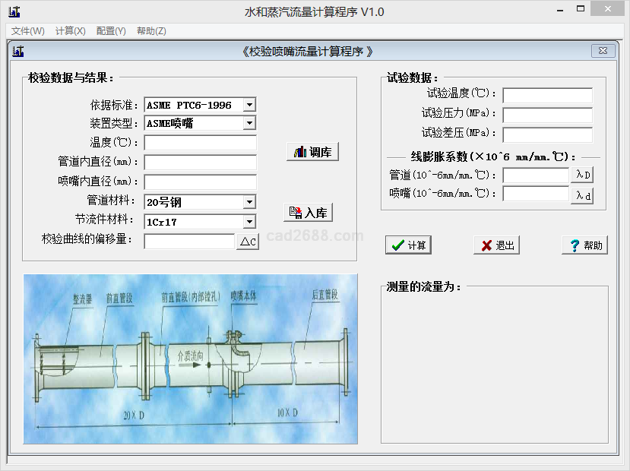Open the 计算(X) menu
Image resolution: width=630 pixels, height=471 pixels.
coord(70,31)
